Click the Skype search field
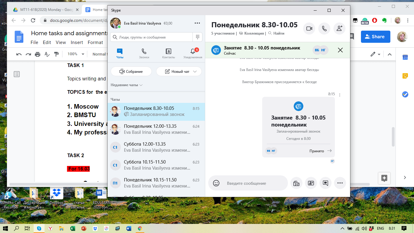This screenshot has width=414, height=233. (x=152, y=37)
